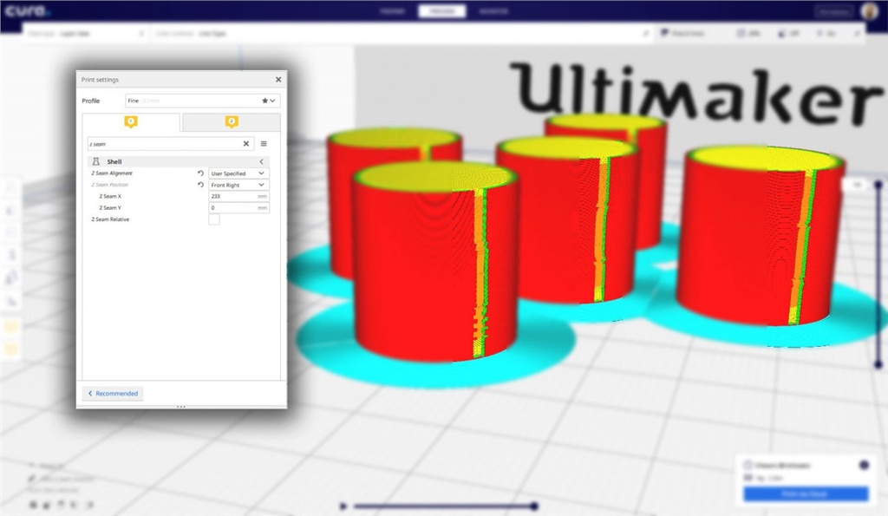Click the Print via Cloud button

point(805,493)
